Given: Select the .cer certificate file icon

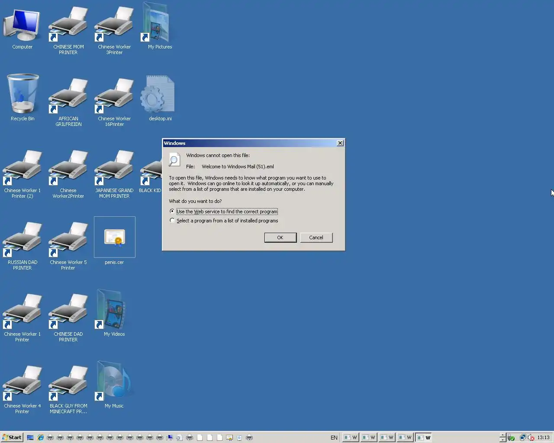Looking at the screenshot, I should pos(114,241).
